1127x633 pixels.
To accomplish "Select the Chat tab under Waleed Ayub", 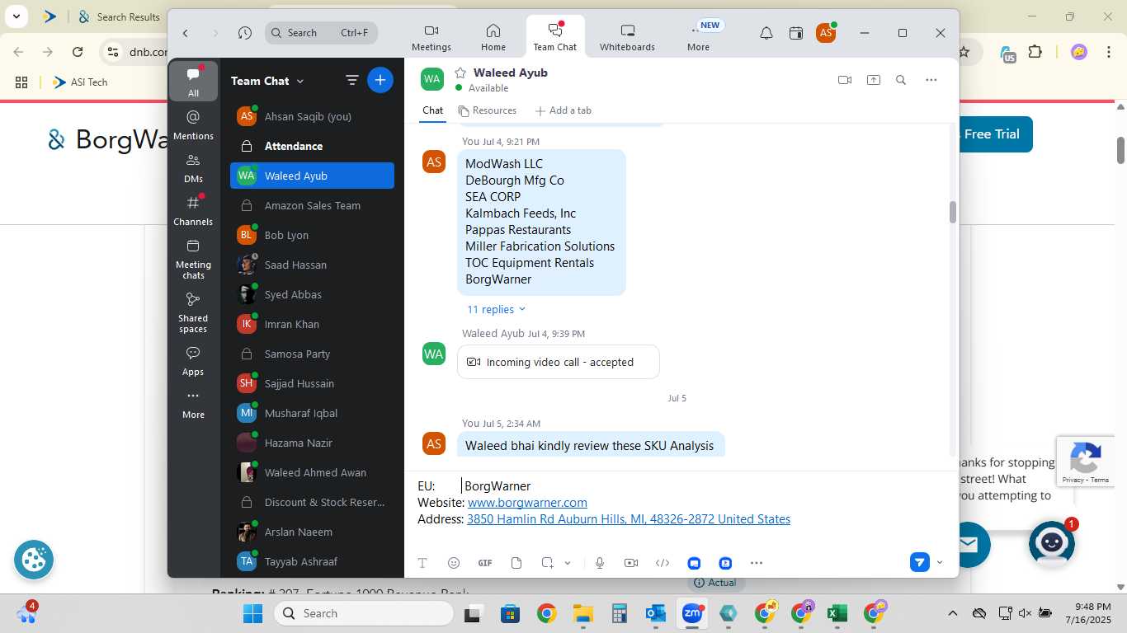I will pyautogui.click(x=432, y=110).
